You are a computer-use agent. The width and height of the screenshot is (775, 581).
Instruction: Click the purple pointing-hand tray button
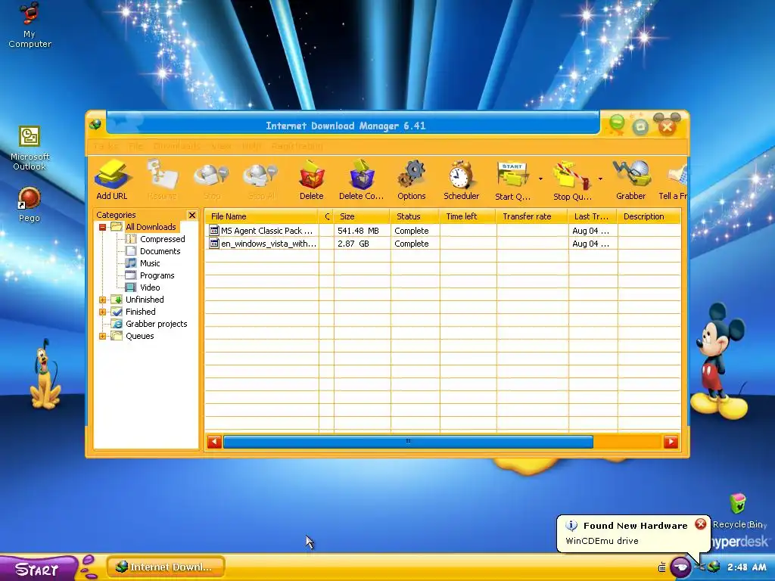click(x=680, y=567)
